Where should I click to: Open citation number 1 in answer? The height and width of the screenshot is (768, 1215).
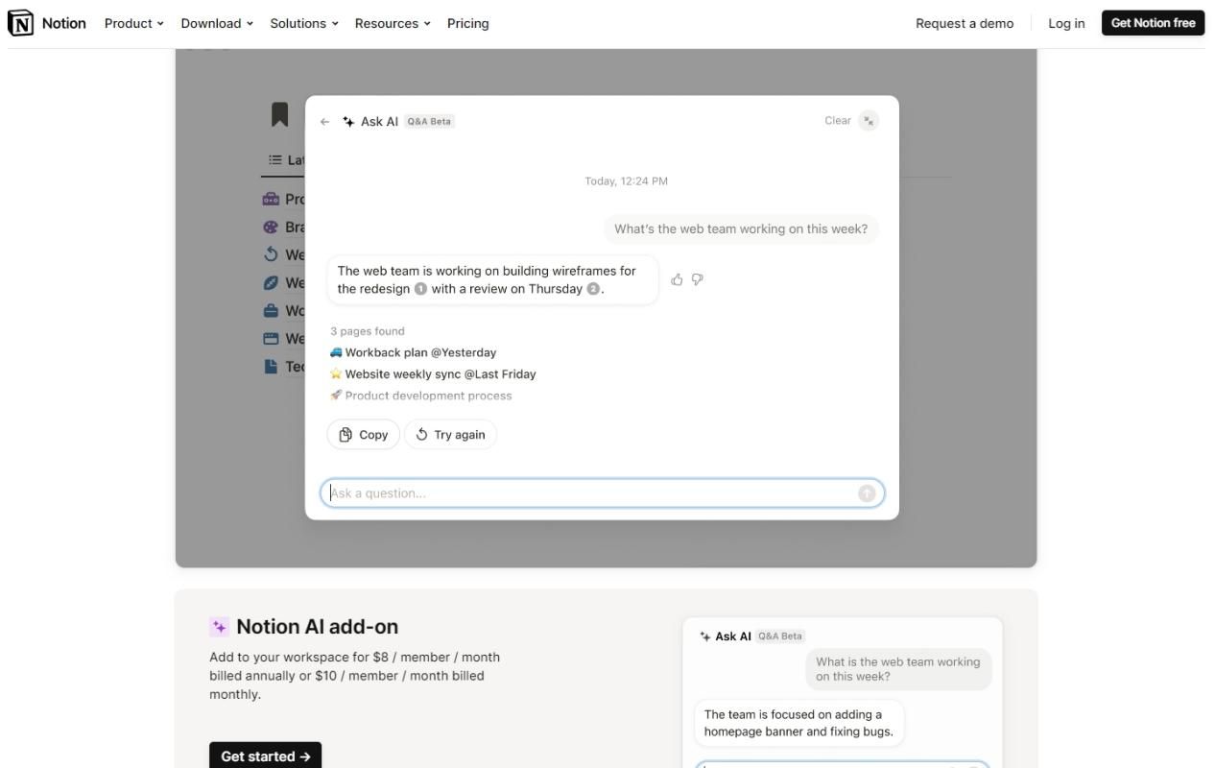point(420,289)
